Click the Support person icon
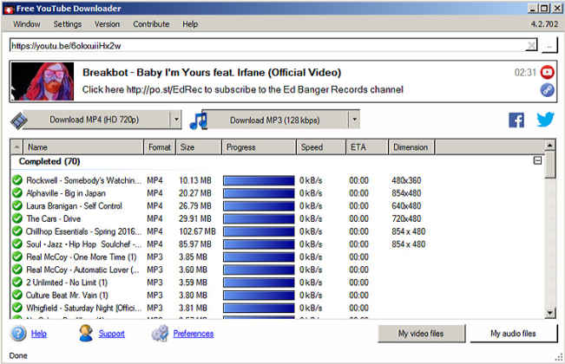 pyautogui.click(x=86, y=334)
